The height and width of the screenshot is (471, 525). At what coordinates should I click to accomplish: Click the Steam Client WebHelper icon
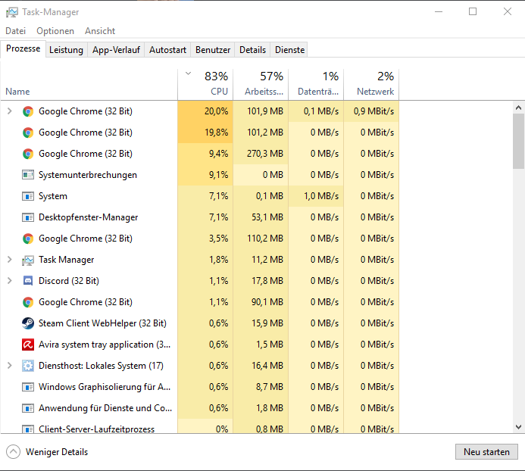coord(28,323)
